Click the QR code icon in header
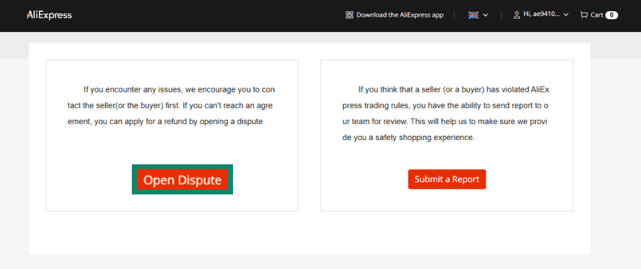The height and width of the screenshot is (269, 641). pos(349,15)
